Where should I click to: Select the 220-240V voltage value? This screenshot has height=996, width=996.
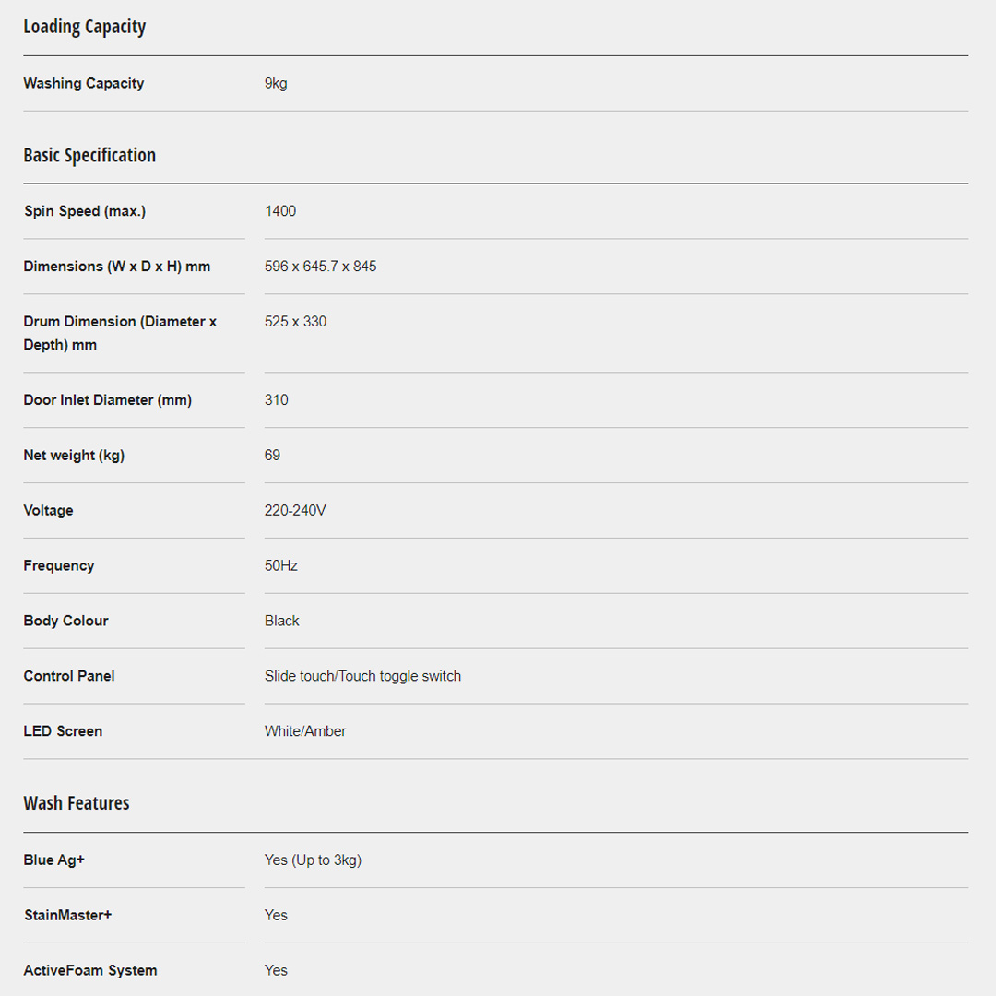pos(295,510)
